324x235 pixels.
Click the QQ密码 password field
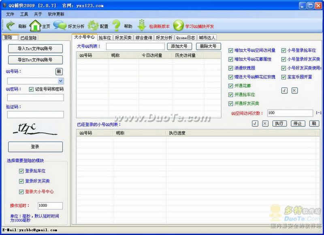(x=35, y=97)
